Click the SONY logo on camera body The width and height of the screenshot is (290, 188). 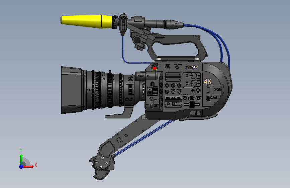[192, 67]
